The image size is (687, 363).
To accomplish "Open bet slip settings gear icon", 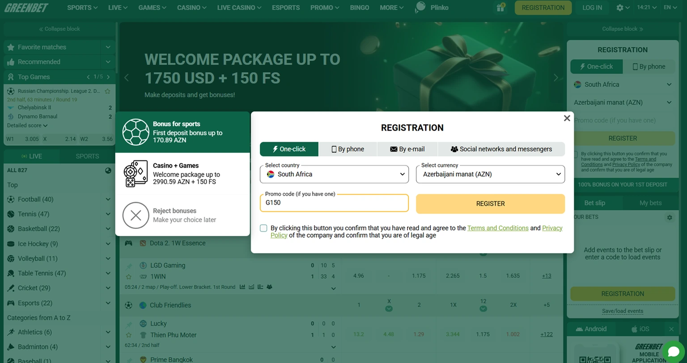I will [670, 217].
